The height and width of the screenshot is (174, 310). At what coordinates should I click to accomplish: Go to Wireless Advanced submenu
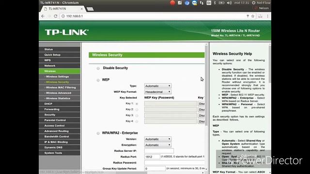click(60, 93)
